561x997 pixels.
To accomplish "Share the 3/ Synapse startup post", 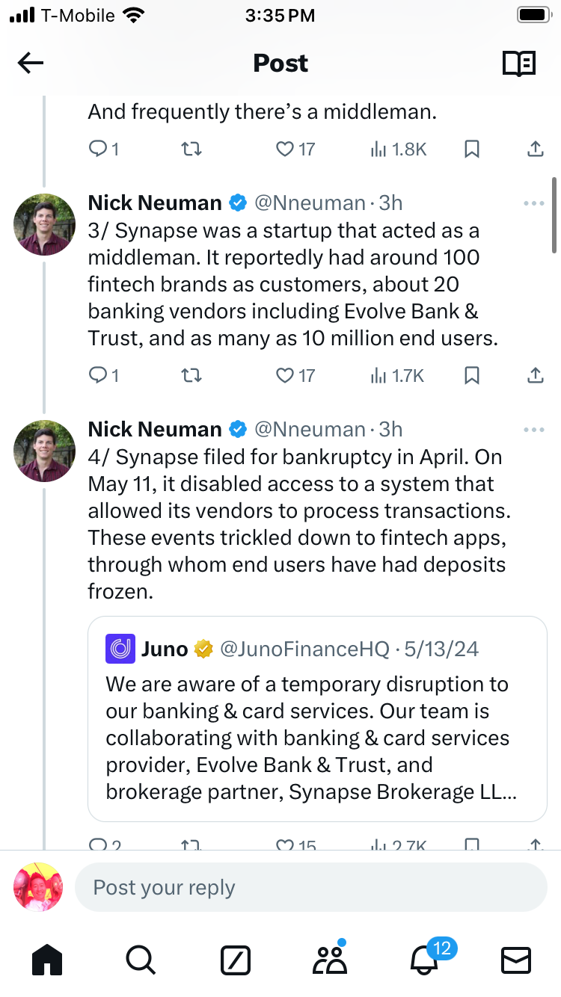I will coord(535,375).
